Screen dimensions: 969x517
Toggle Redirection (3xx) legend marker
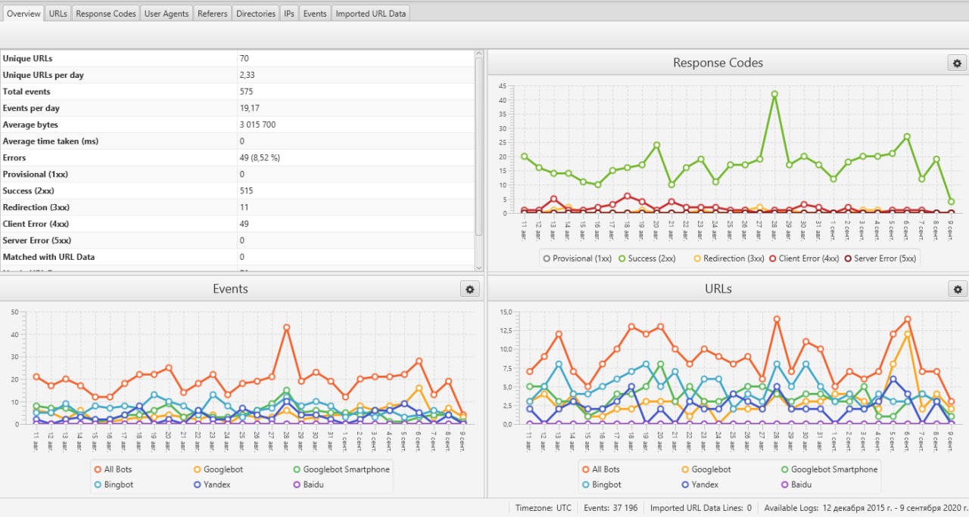[x=698, y=258]
